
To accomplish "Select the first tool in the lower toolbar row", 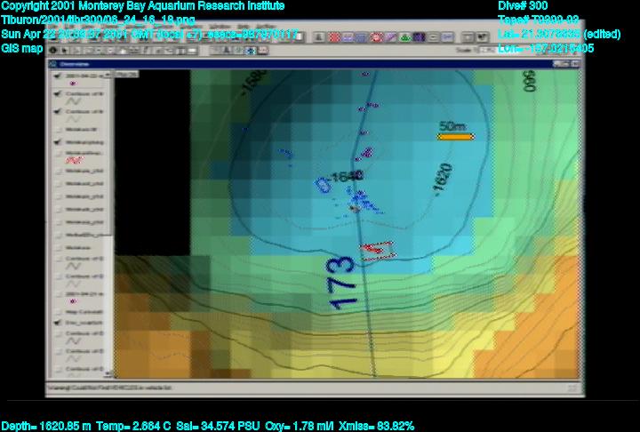I will (x=55, y=50).
